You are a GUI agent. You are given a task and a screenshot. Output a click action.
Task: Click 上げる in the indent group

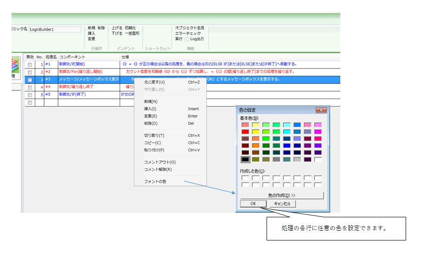point(117,28)
